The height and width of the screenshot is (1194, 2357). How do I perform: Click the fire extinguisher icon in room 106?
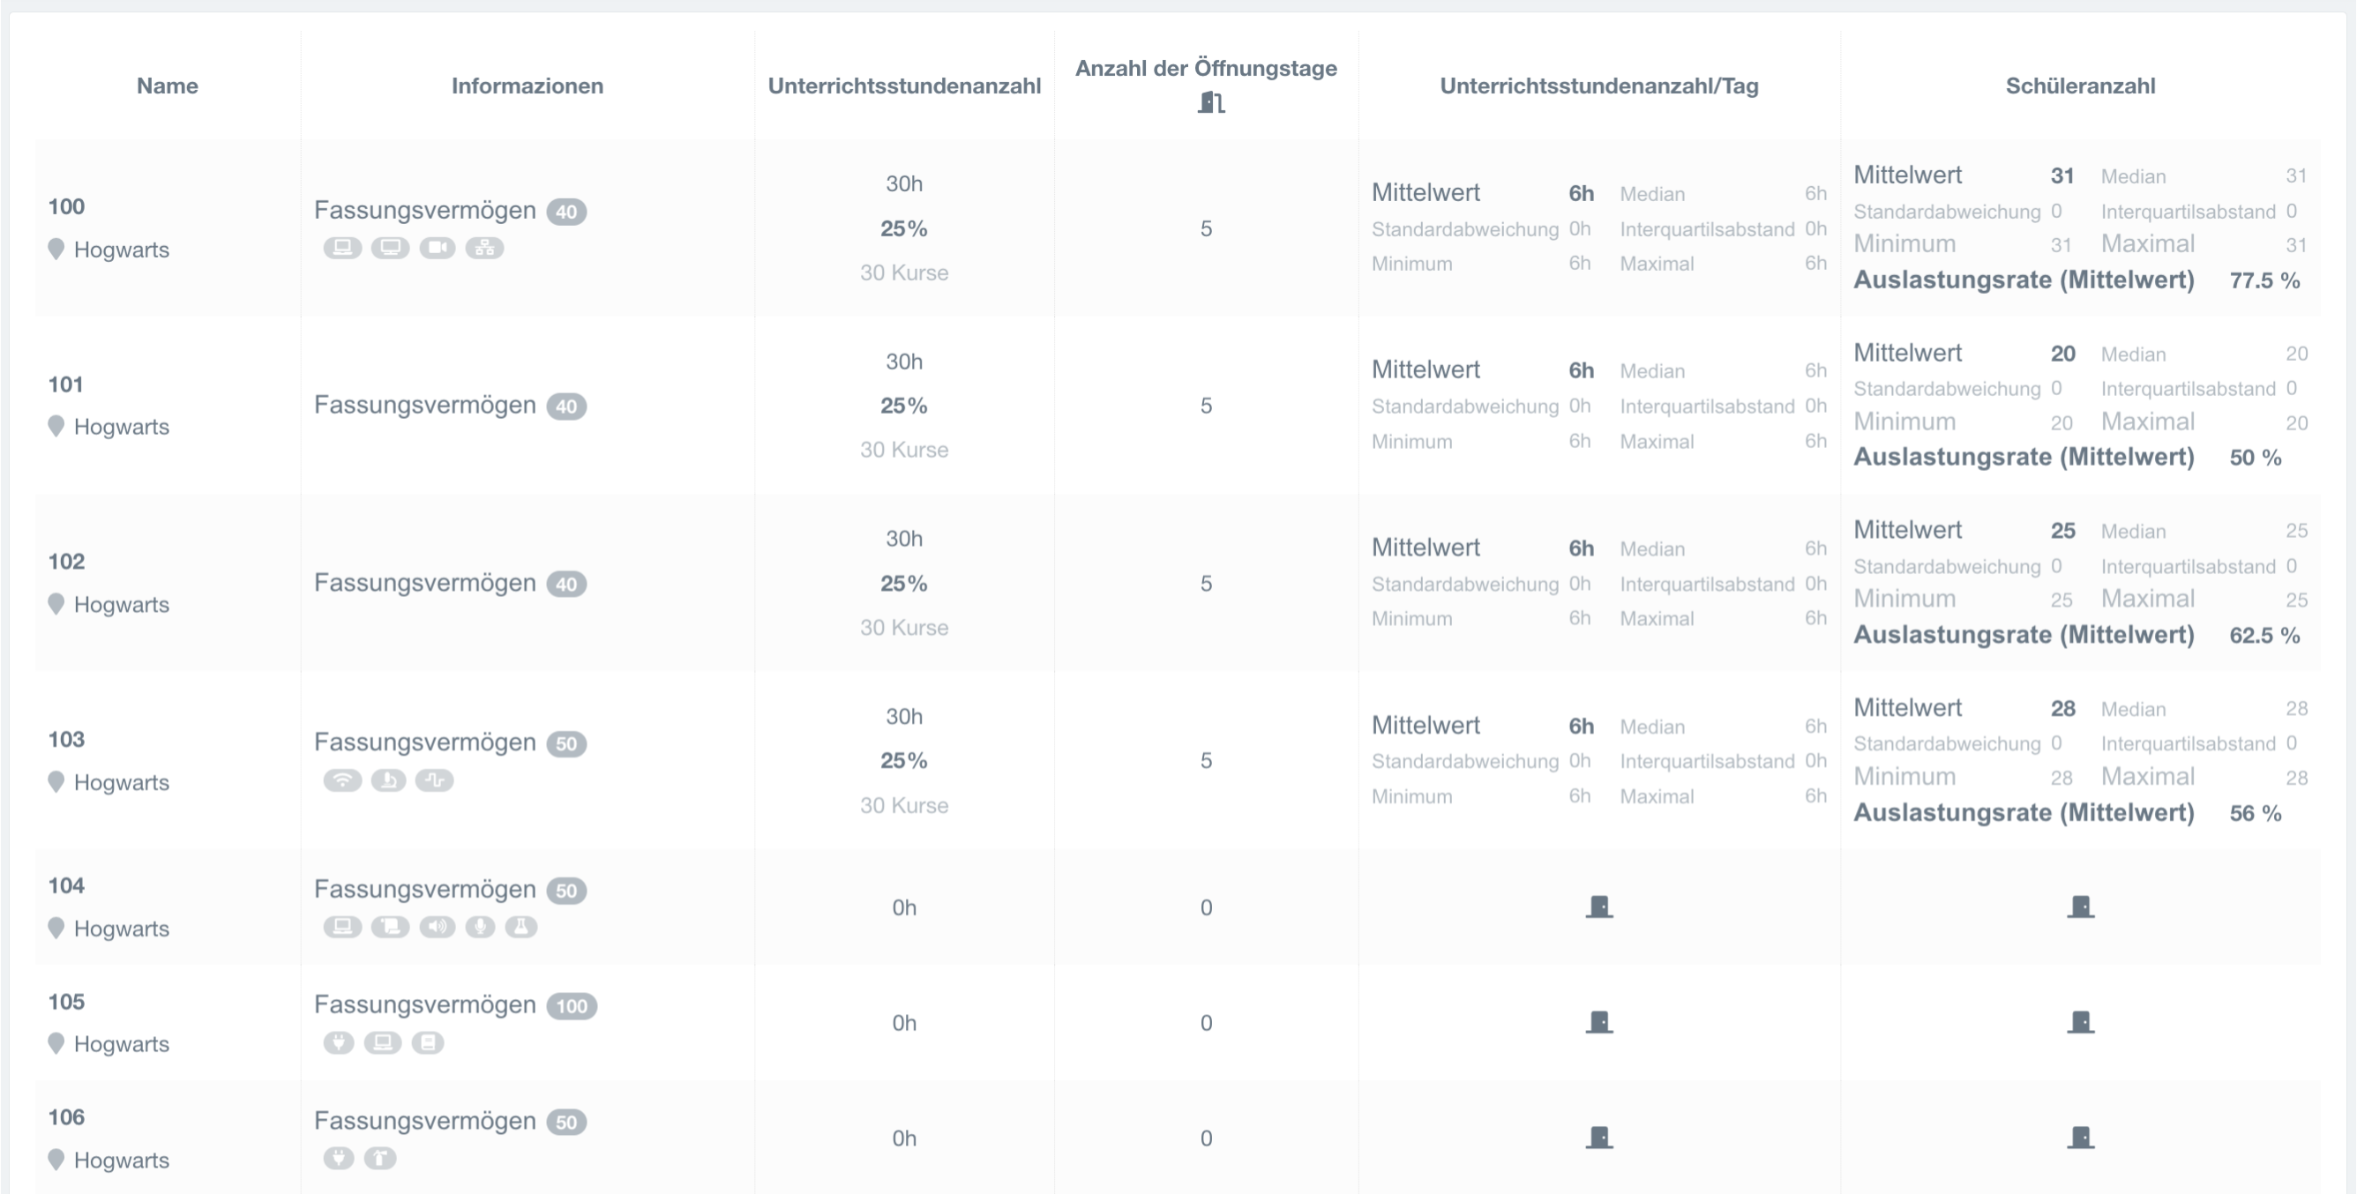(x=381, y=1160)
